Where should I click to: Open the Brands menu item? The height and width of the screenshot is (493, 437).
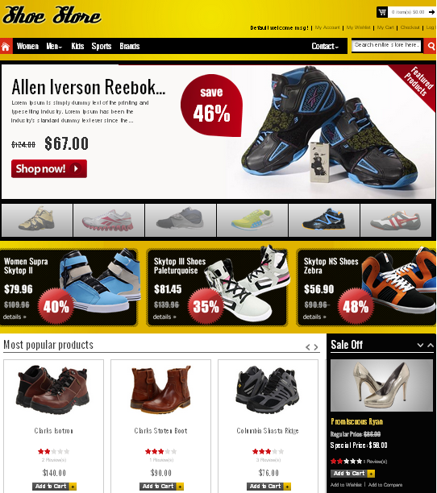tap(129, 46)
